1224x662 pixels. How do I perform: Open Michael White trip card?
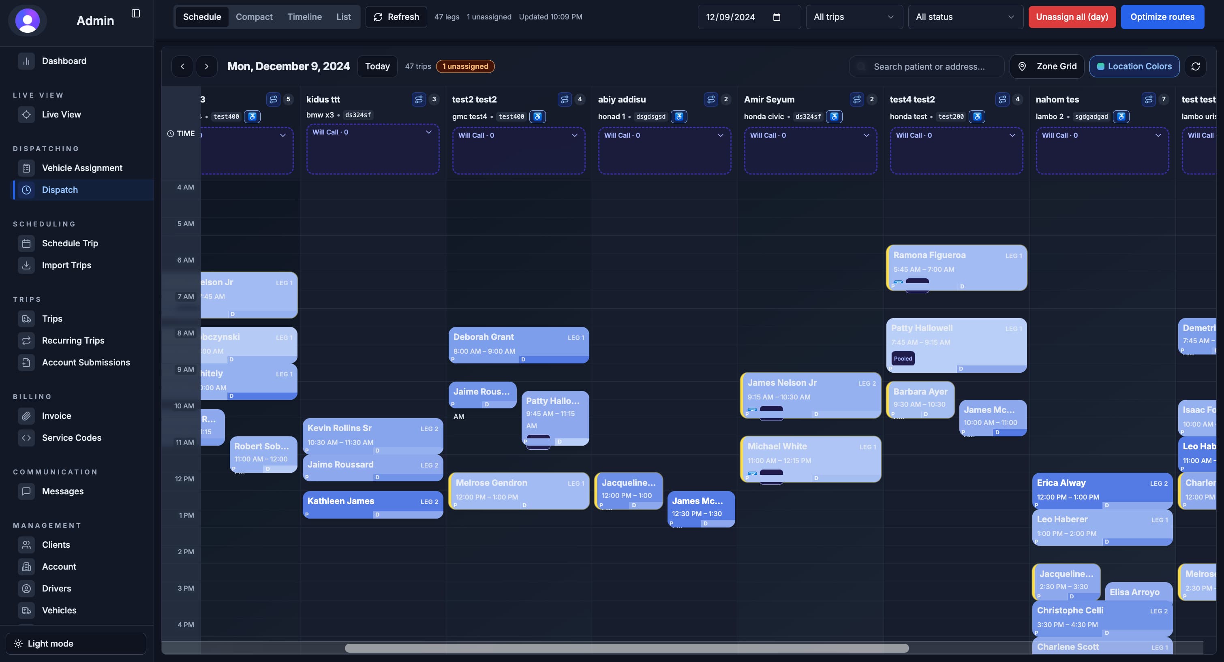(810, 459)
